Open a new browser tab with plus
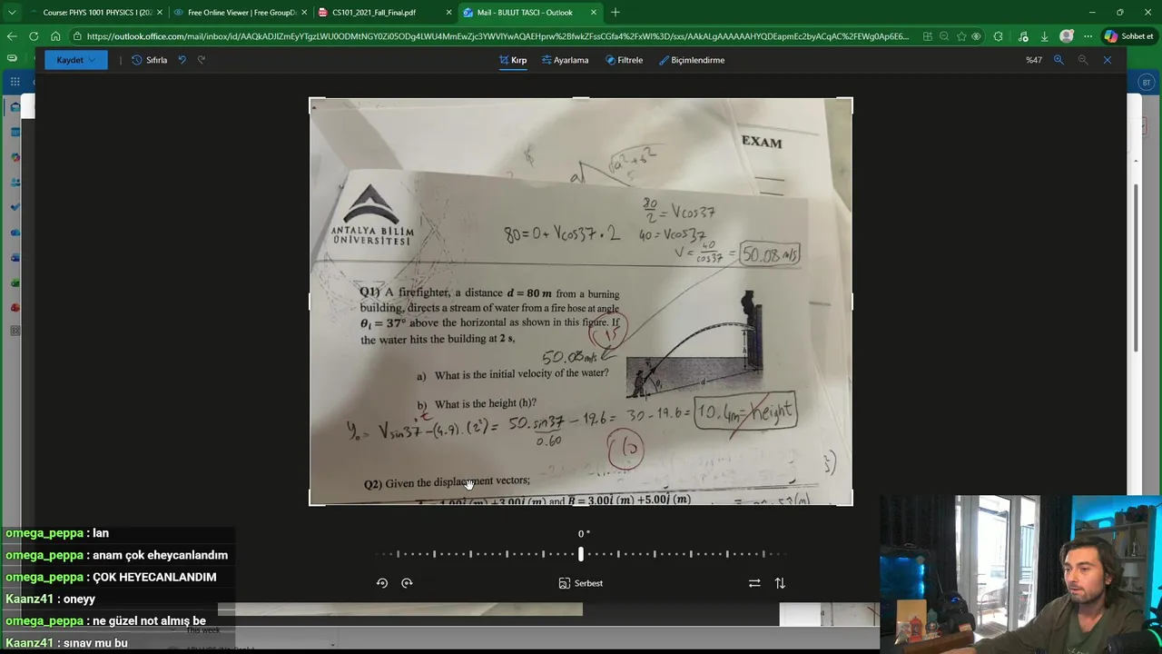This screenshot has height=654, width=1162. pos(615,13)
